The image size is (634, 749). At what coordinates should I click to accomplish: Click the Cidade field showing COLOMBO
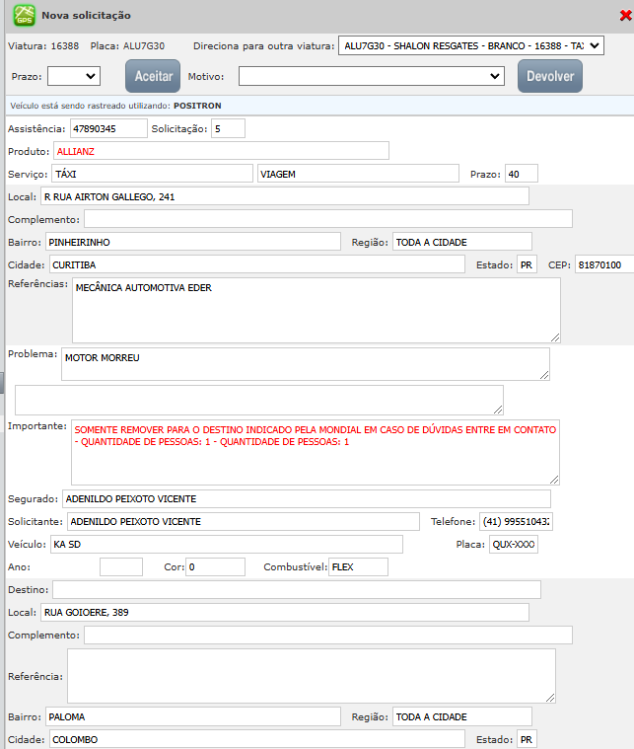click(256, 739)
